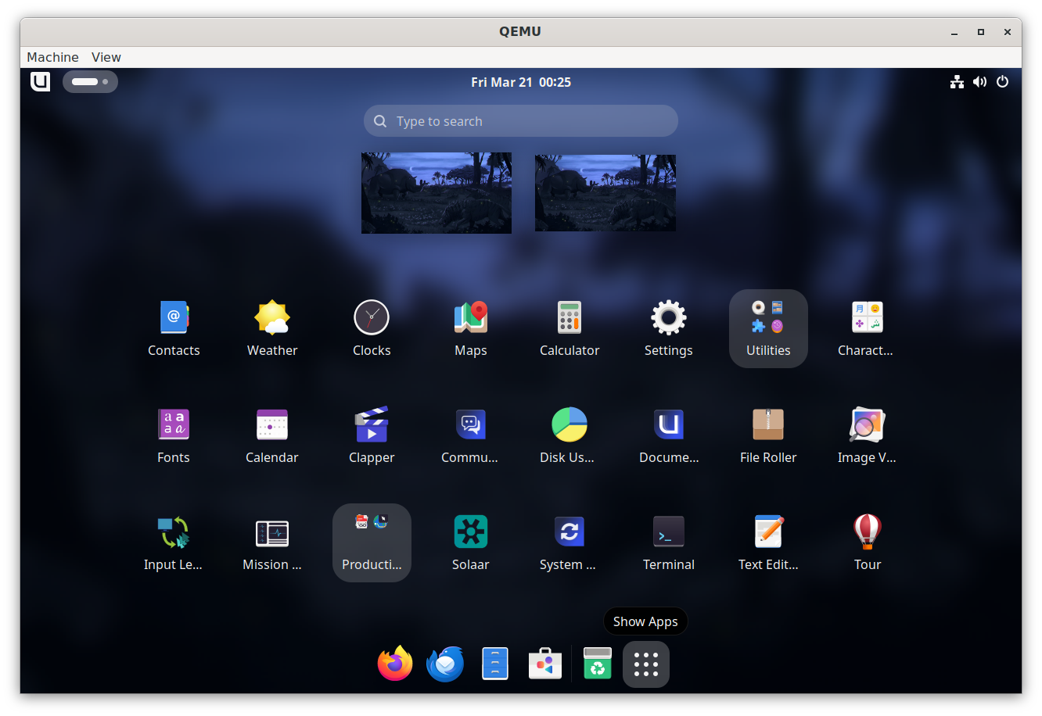Toggle the Show Apps grid button
Screen dimensions: 1042x716
(646, 664)
